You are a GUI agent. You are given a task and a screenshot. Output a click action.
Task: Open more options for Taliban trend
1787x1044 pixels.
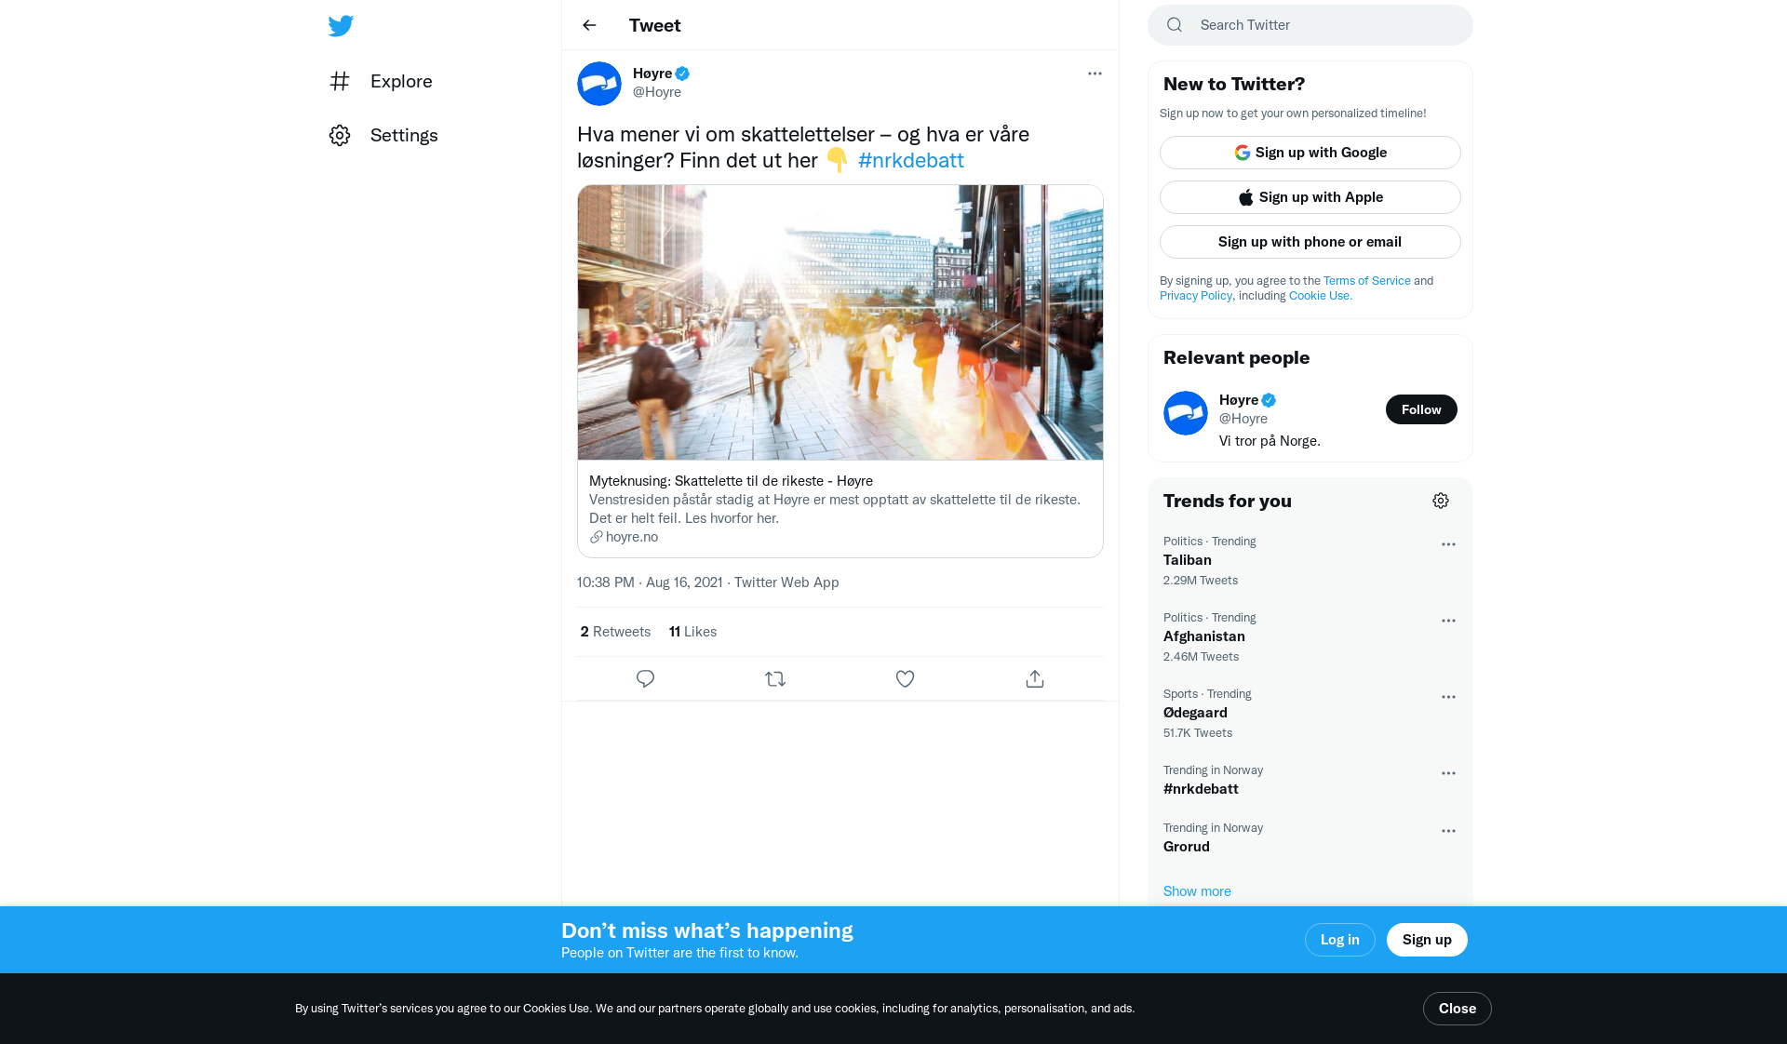[x=1448, y=544]
